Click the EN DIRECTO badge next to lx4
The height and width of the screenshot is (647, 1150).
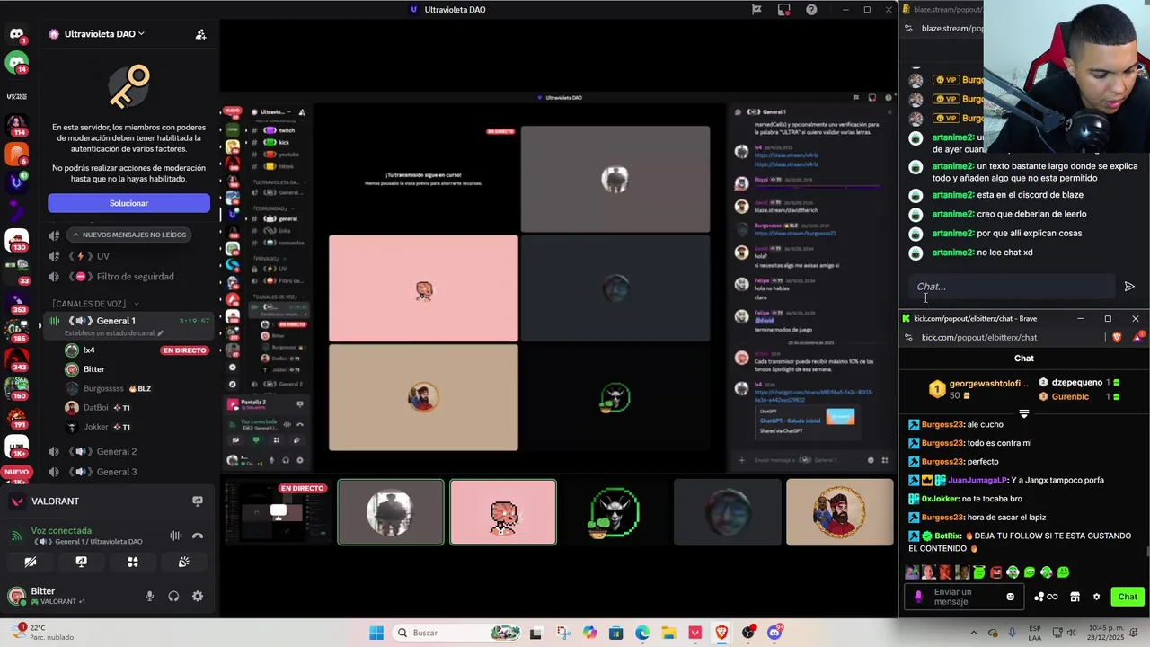pyautogui.click(x=184, y=350)
